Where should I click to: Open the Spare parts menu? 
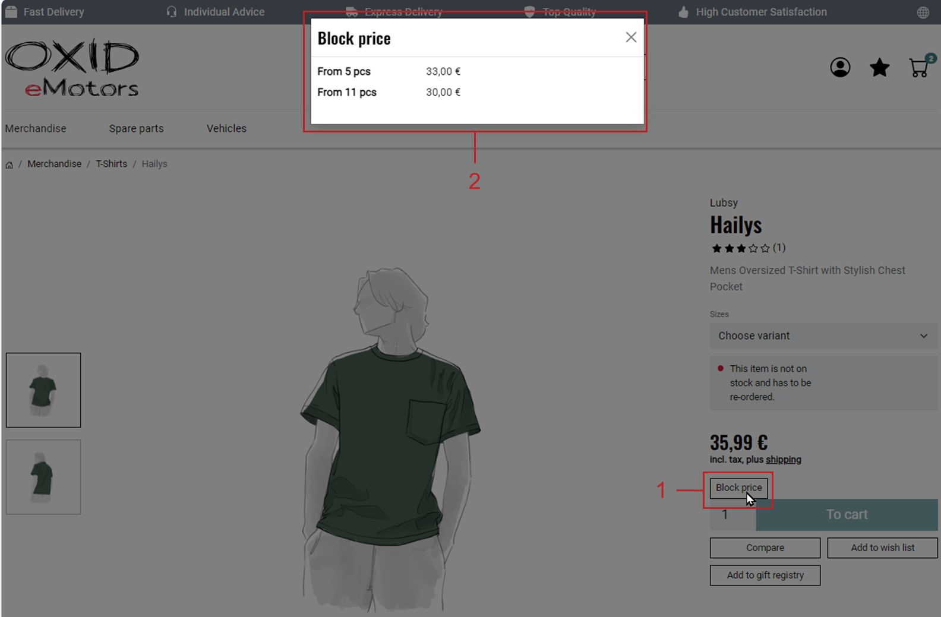point(136,128)
